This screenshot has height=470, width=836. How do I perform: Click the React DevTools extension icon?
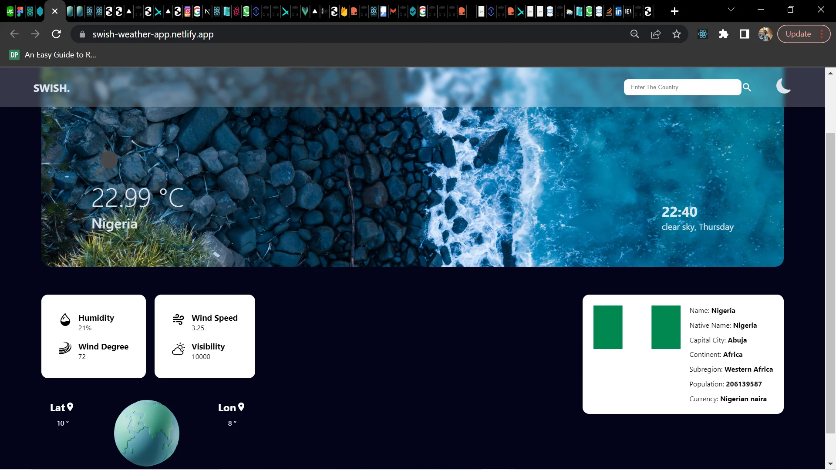(702, 34)
